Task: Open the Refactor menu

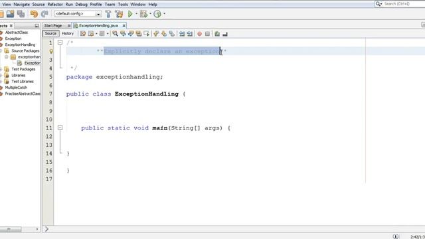Action: (x=55, y=5)
